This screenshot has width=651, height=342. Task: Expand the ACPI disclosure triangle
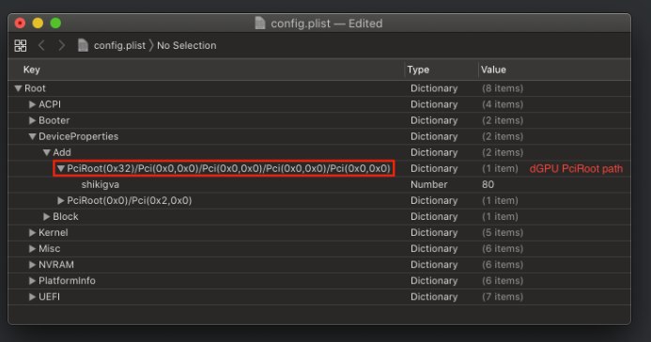pos(32,104)
